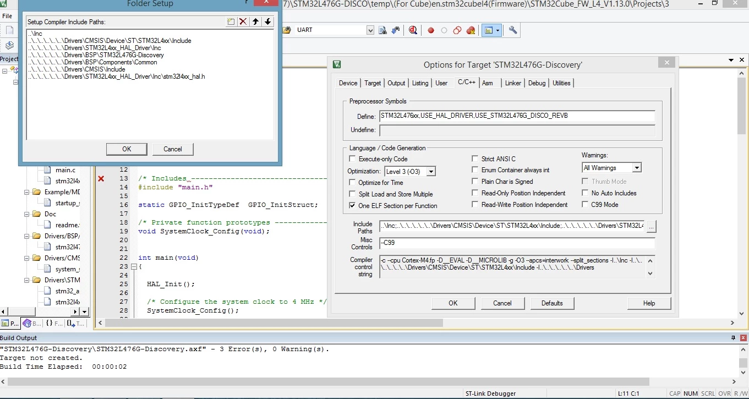
Task: Uncheck One ELF Section per Function
Action: pyautogui.click(x=353, y=206)
